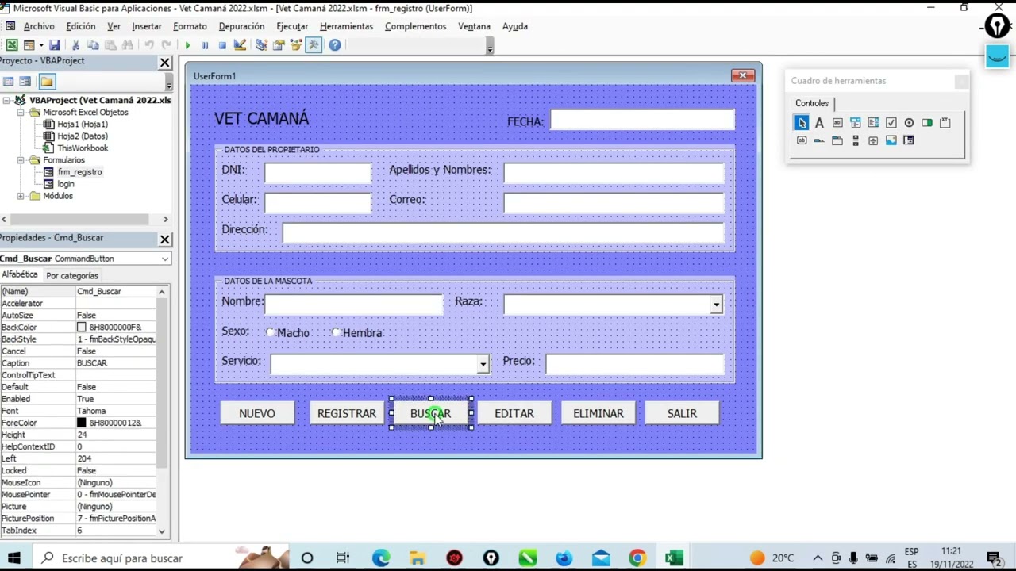This screenshot has width=1016, height=571.
Task: Click the NUEVO button on the form
Action: (x=257, y=413)
